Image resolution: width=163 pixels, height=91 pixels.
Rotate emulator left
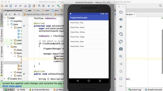point(121,34)
